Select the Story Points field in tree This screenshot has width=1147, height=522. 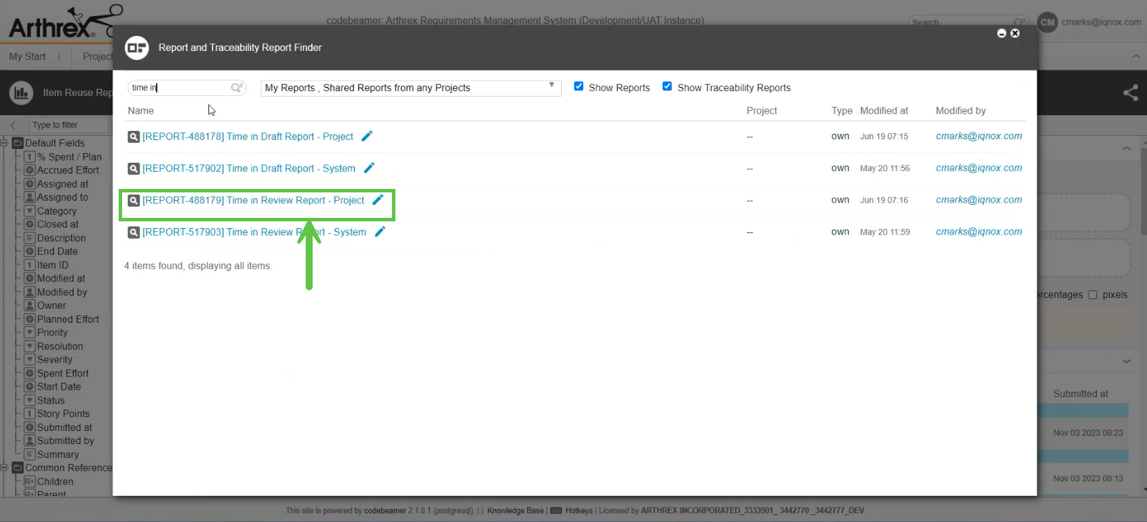pos(63,414)
